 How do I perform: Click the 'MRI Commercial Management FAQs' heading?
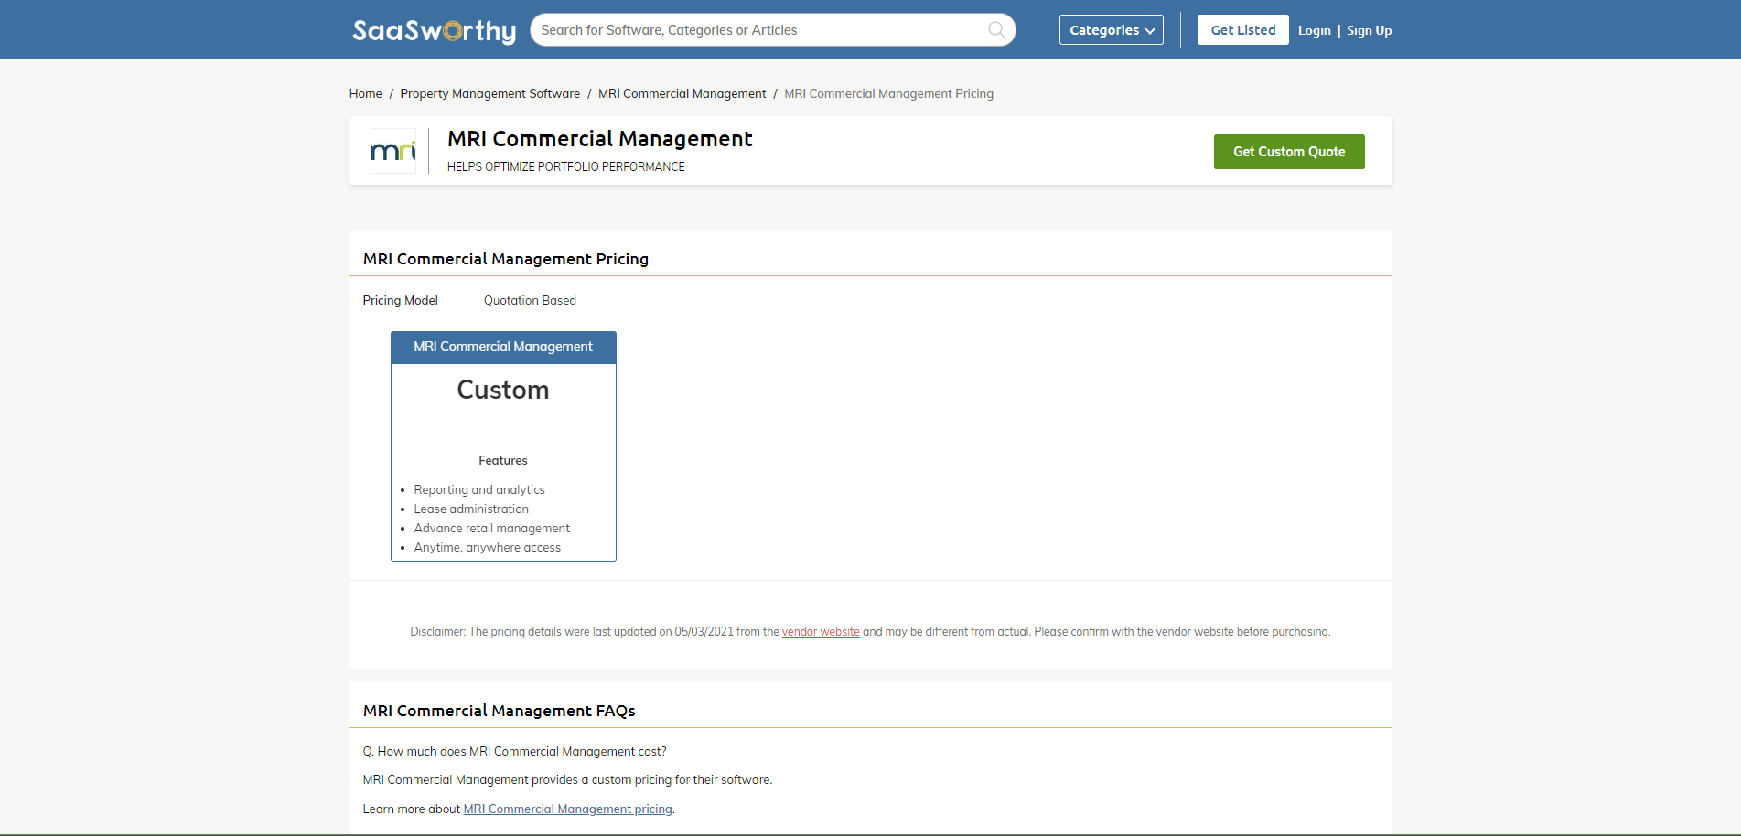tap(500, 711)
